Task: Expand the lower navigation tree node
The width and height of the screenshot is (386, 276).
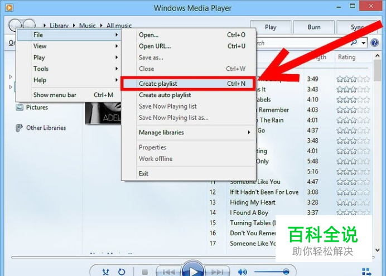Action: 11,87
